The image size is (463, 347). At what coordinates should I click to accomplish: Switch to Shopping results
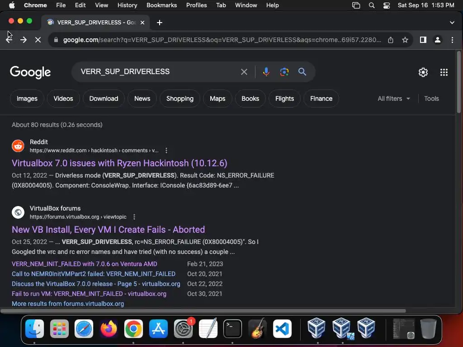tap(180, 98)
